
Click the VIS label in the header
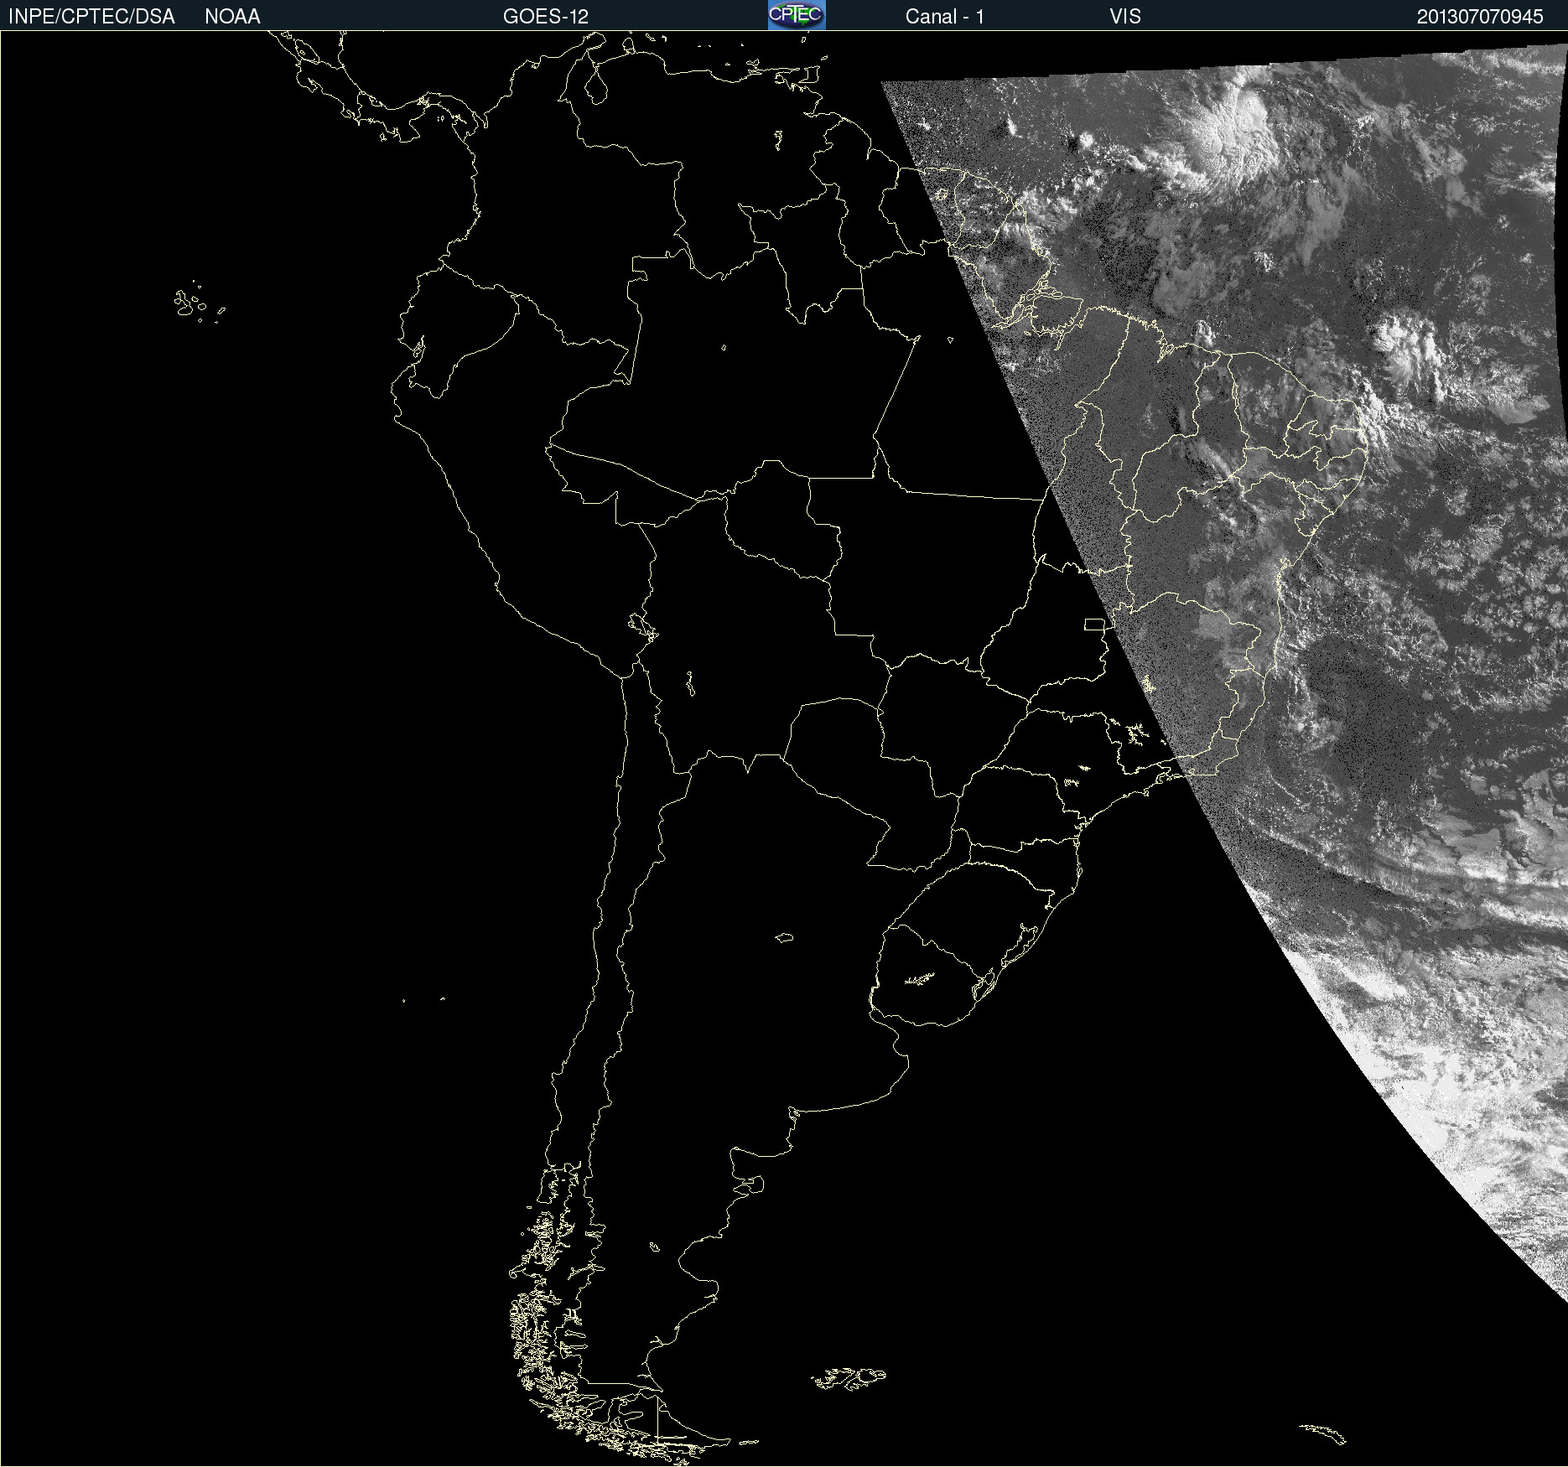(x=1125, y=17)
